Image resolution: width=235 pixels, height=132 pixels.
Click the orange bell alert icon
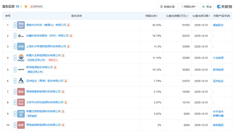pyautogui.click(x=26, y=6)
